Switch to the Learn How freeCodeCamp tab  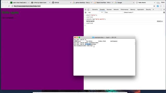coord(20,3)
